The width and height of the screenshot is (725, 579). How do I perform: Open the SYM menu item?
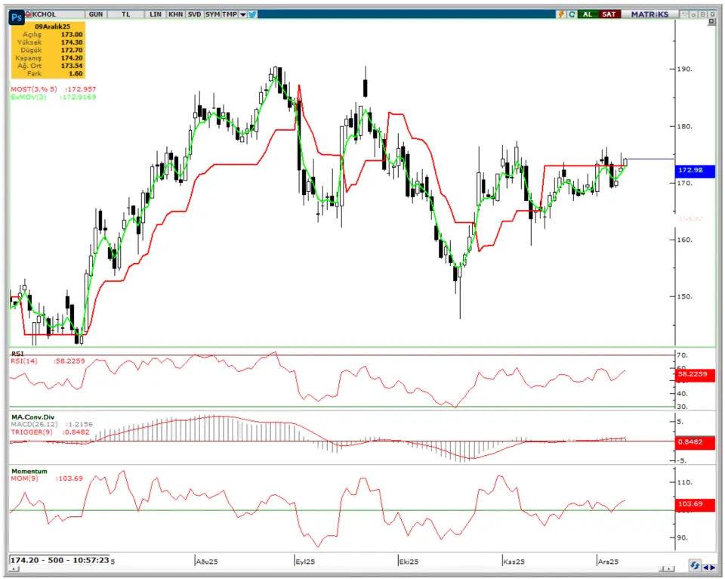(212, 14)
